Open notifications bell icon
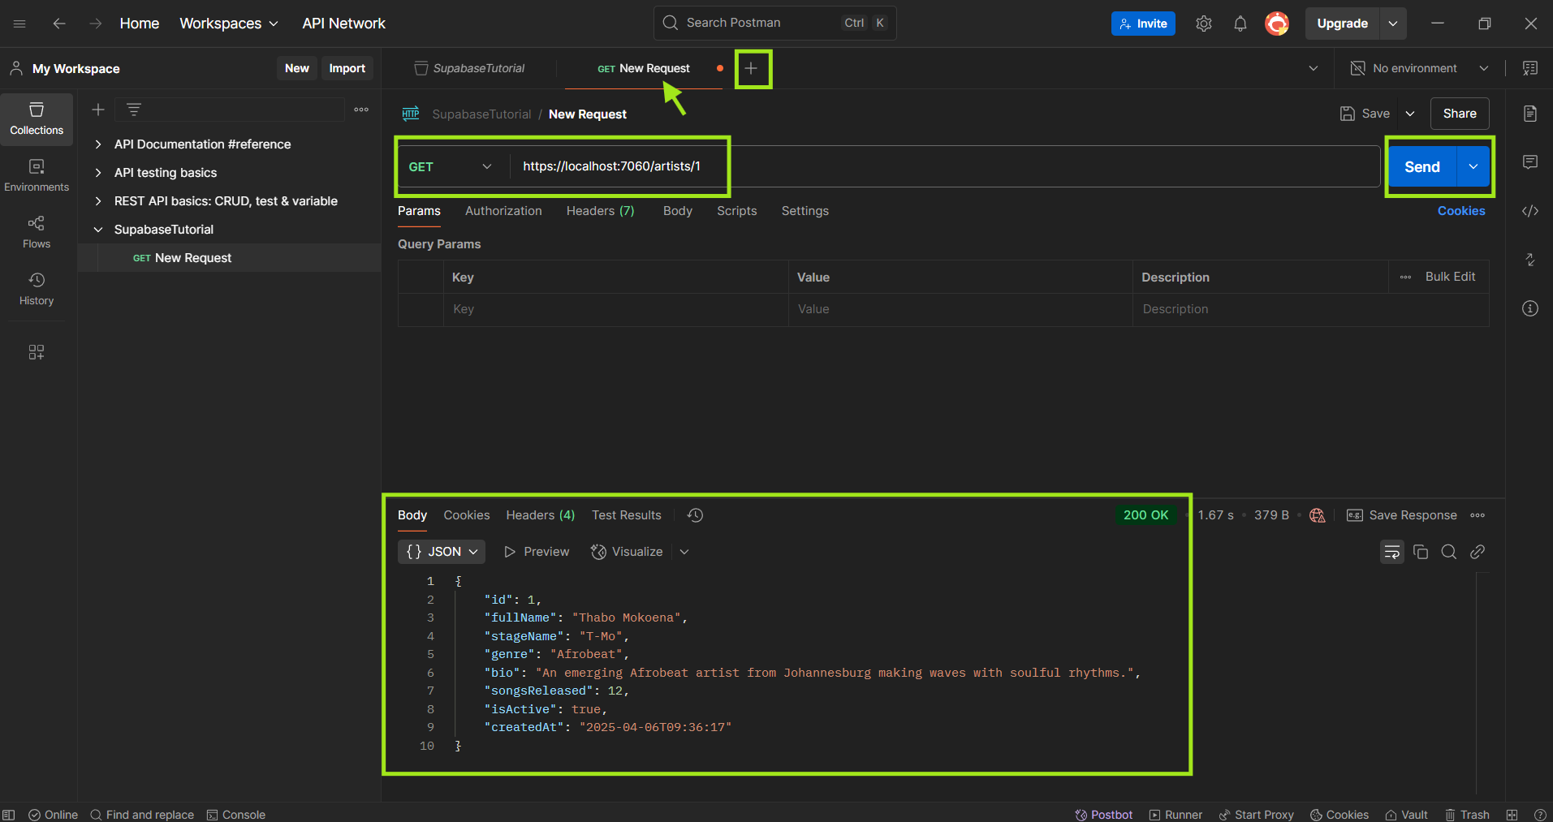 click(1240, 24)
